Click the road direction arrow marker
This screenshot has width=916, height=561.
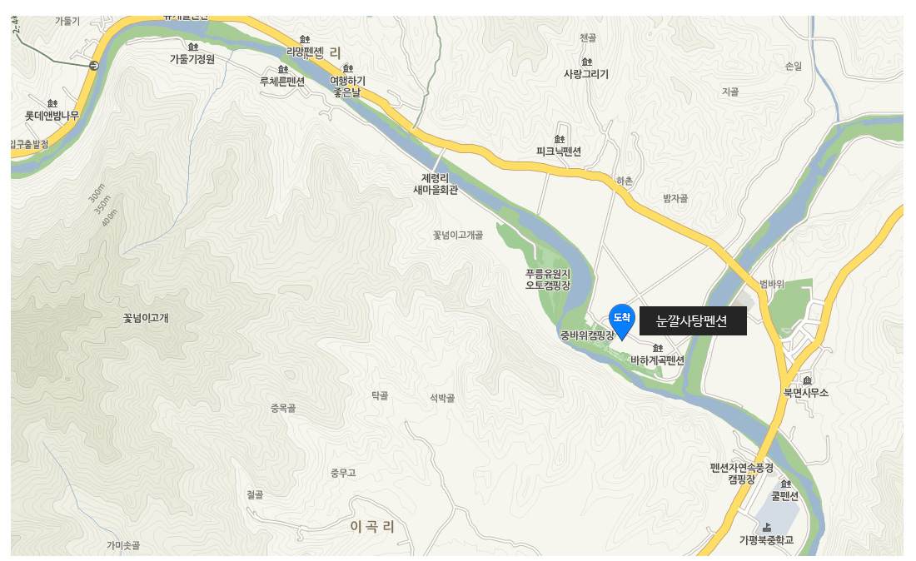coord(93,66)
